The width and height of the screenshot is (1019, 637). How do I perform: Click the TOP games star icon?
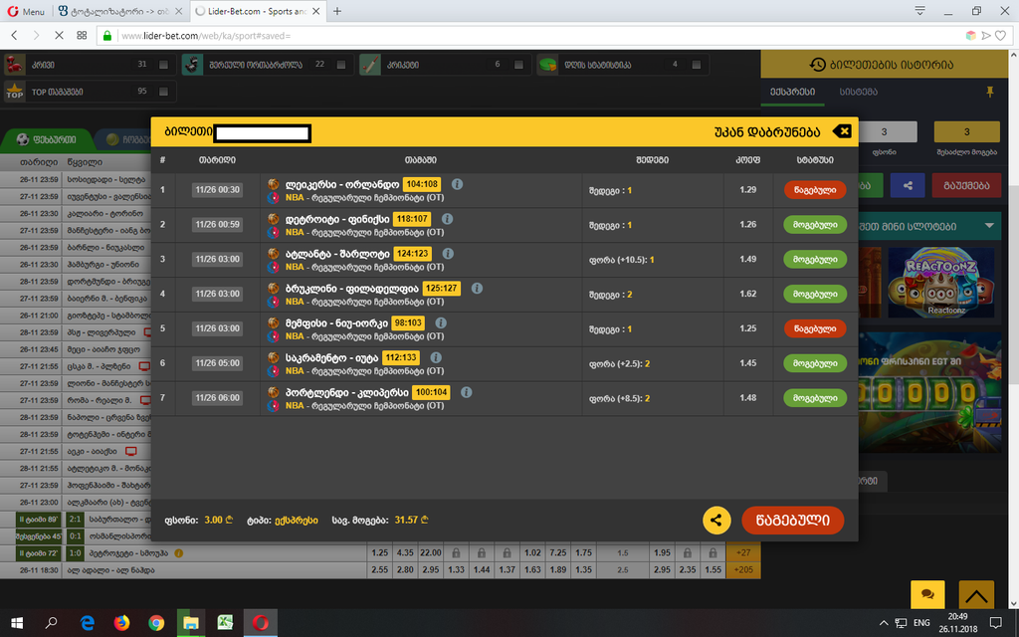(x=15, y=92)
